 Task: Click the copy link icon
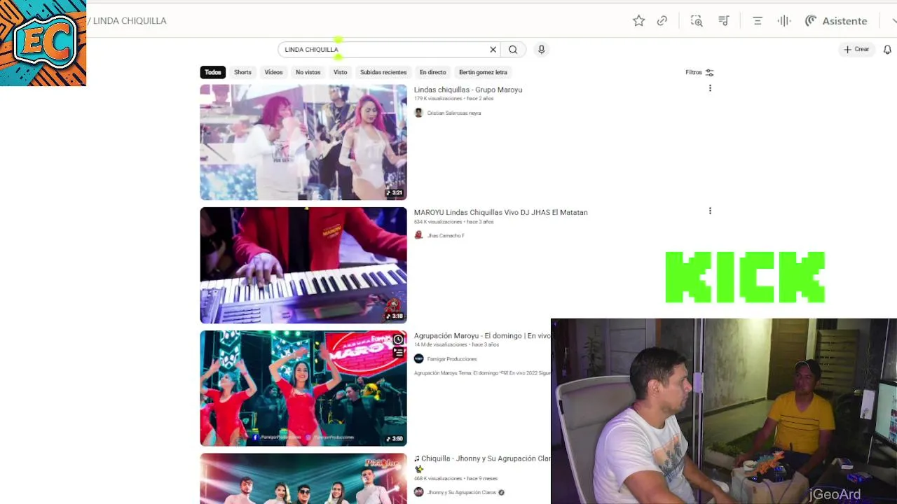pos(662,21)
